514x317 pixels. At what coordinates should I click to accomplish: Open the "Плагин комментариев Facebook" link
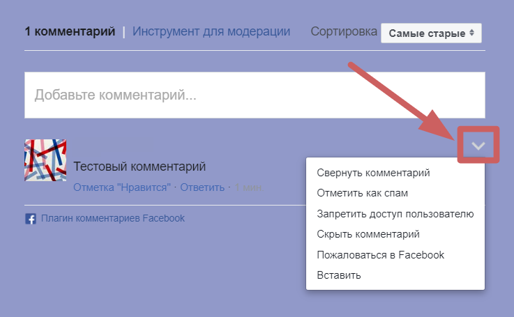pyautogui.click(x=112, y=218)
